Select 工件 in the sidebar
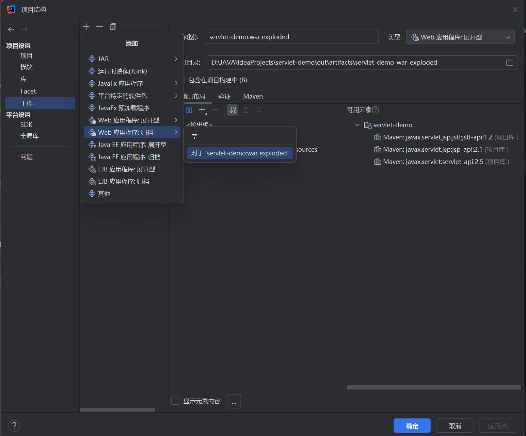The width and height of the screenshot is (526, 436). click(40, 103)
